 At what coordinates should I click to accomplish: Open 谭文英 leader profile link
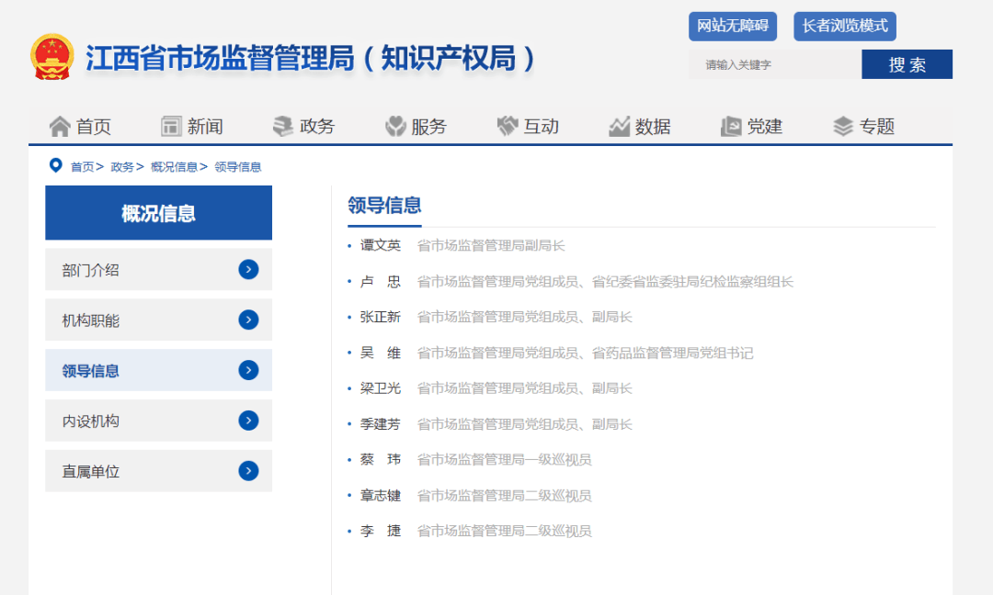(x=381, y=245)
